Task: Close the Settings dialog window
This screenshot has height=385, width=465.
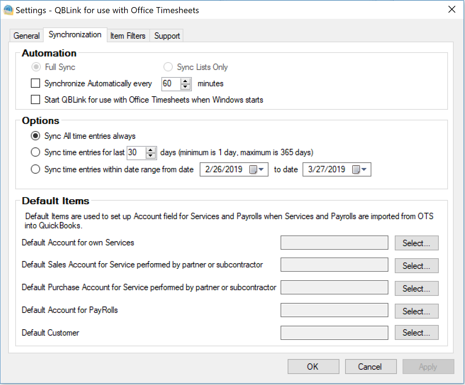Action: 452,10
